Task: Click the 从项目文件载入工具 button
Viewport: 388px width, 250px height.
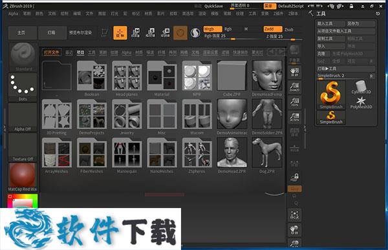Action: click(345, 31)
